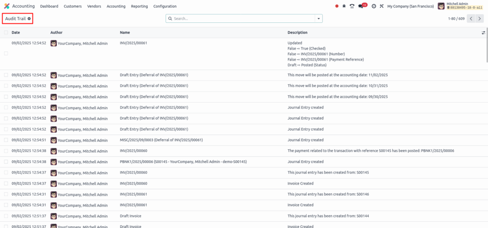This screenshot has height=228, width=488.
Task: Click date 09/02/2025 12:54:51
Action: [29, 140]
